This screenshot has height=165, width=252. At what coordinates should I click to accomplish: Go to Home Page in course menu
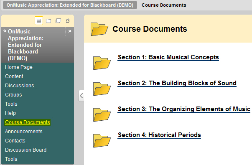tap(19, 67)
